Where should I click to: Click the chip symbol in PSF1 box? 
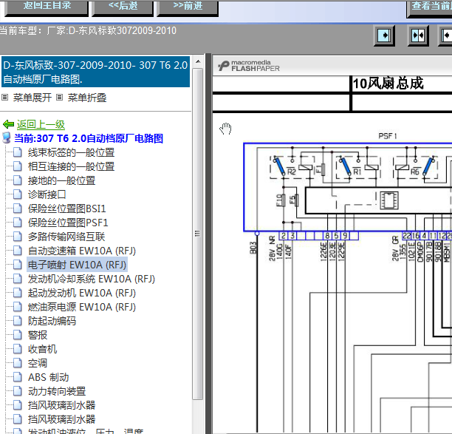point(389,200)
